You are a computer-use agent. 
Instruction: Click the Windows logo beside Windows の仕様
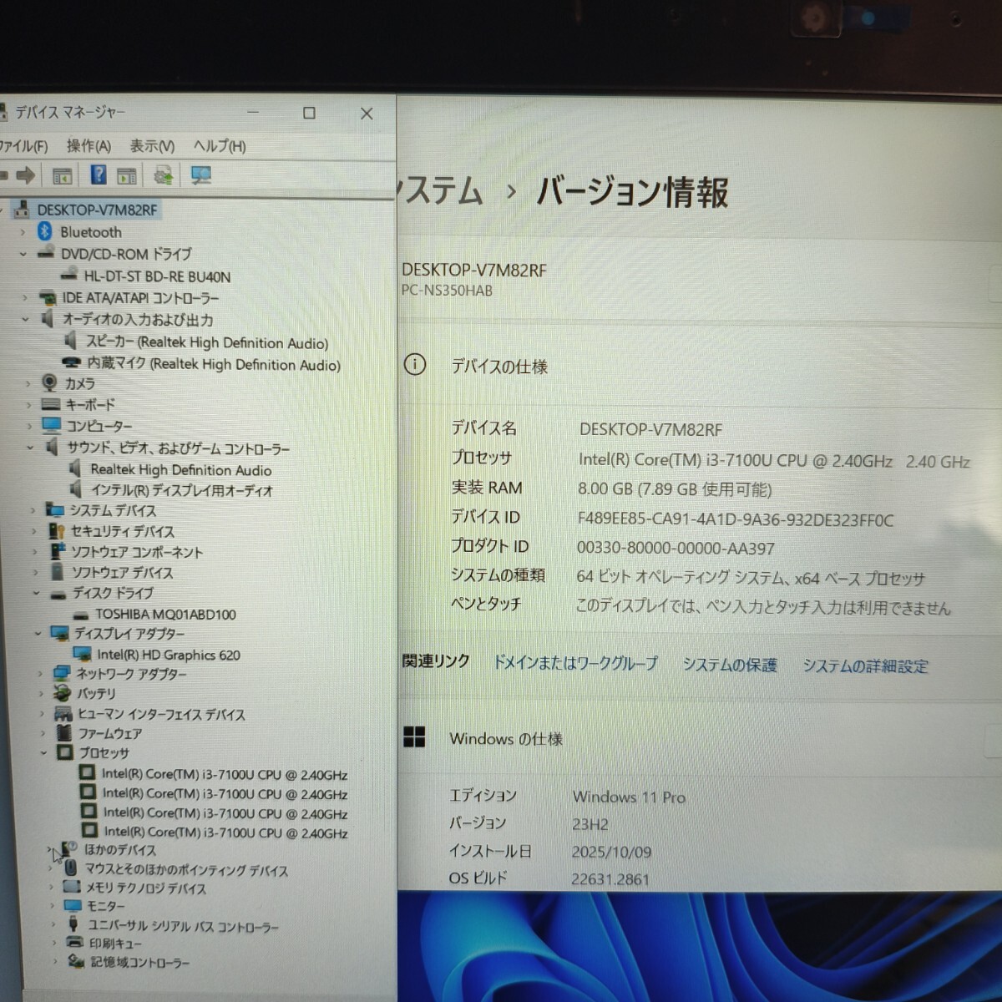click(x=414, y=737)
